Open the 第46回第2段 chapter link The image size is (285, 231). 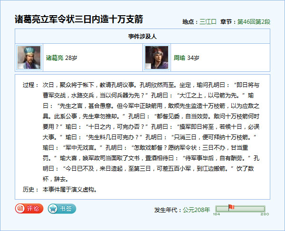click(254, 22)
